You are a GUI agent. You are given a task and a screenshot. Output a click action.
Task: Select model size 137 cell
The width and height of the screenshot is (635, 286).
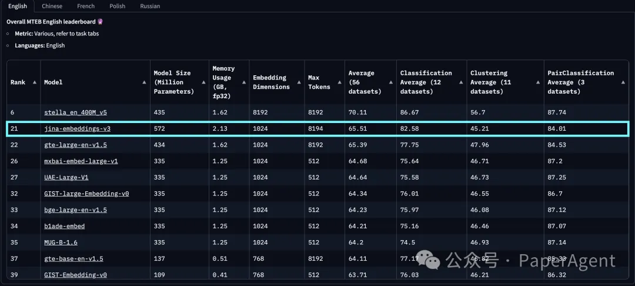[179, 258]
